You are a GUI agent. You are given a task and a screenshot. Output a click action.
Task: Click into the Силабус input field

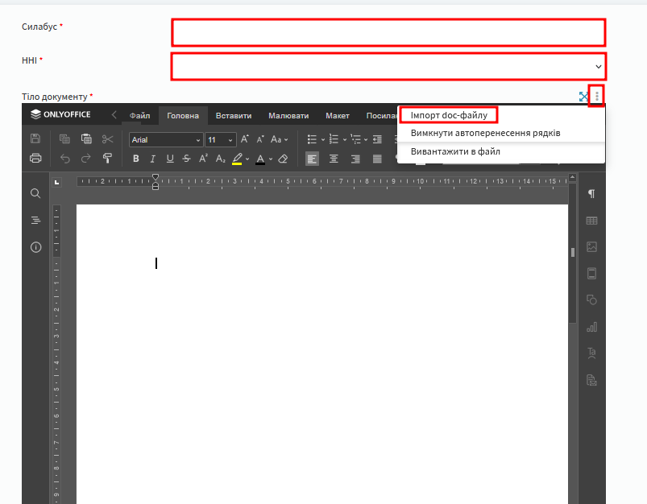point(388,32)
